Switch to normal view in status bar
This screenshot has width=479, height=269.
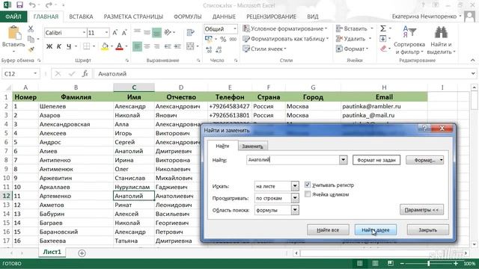(360, 263)
